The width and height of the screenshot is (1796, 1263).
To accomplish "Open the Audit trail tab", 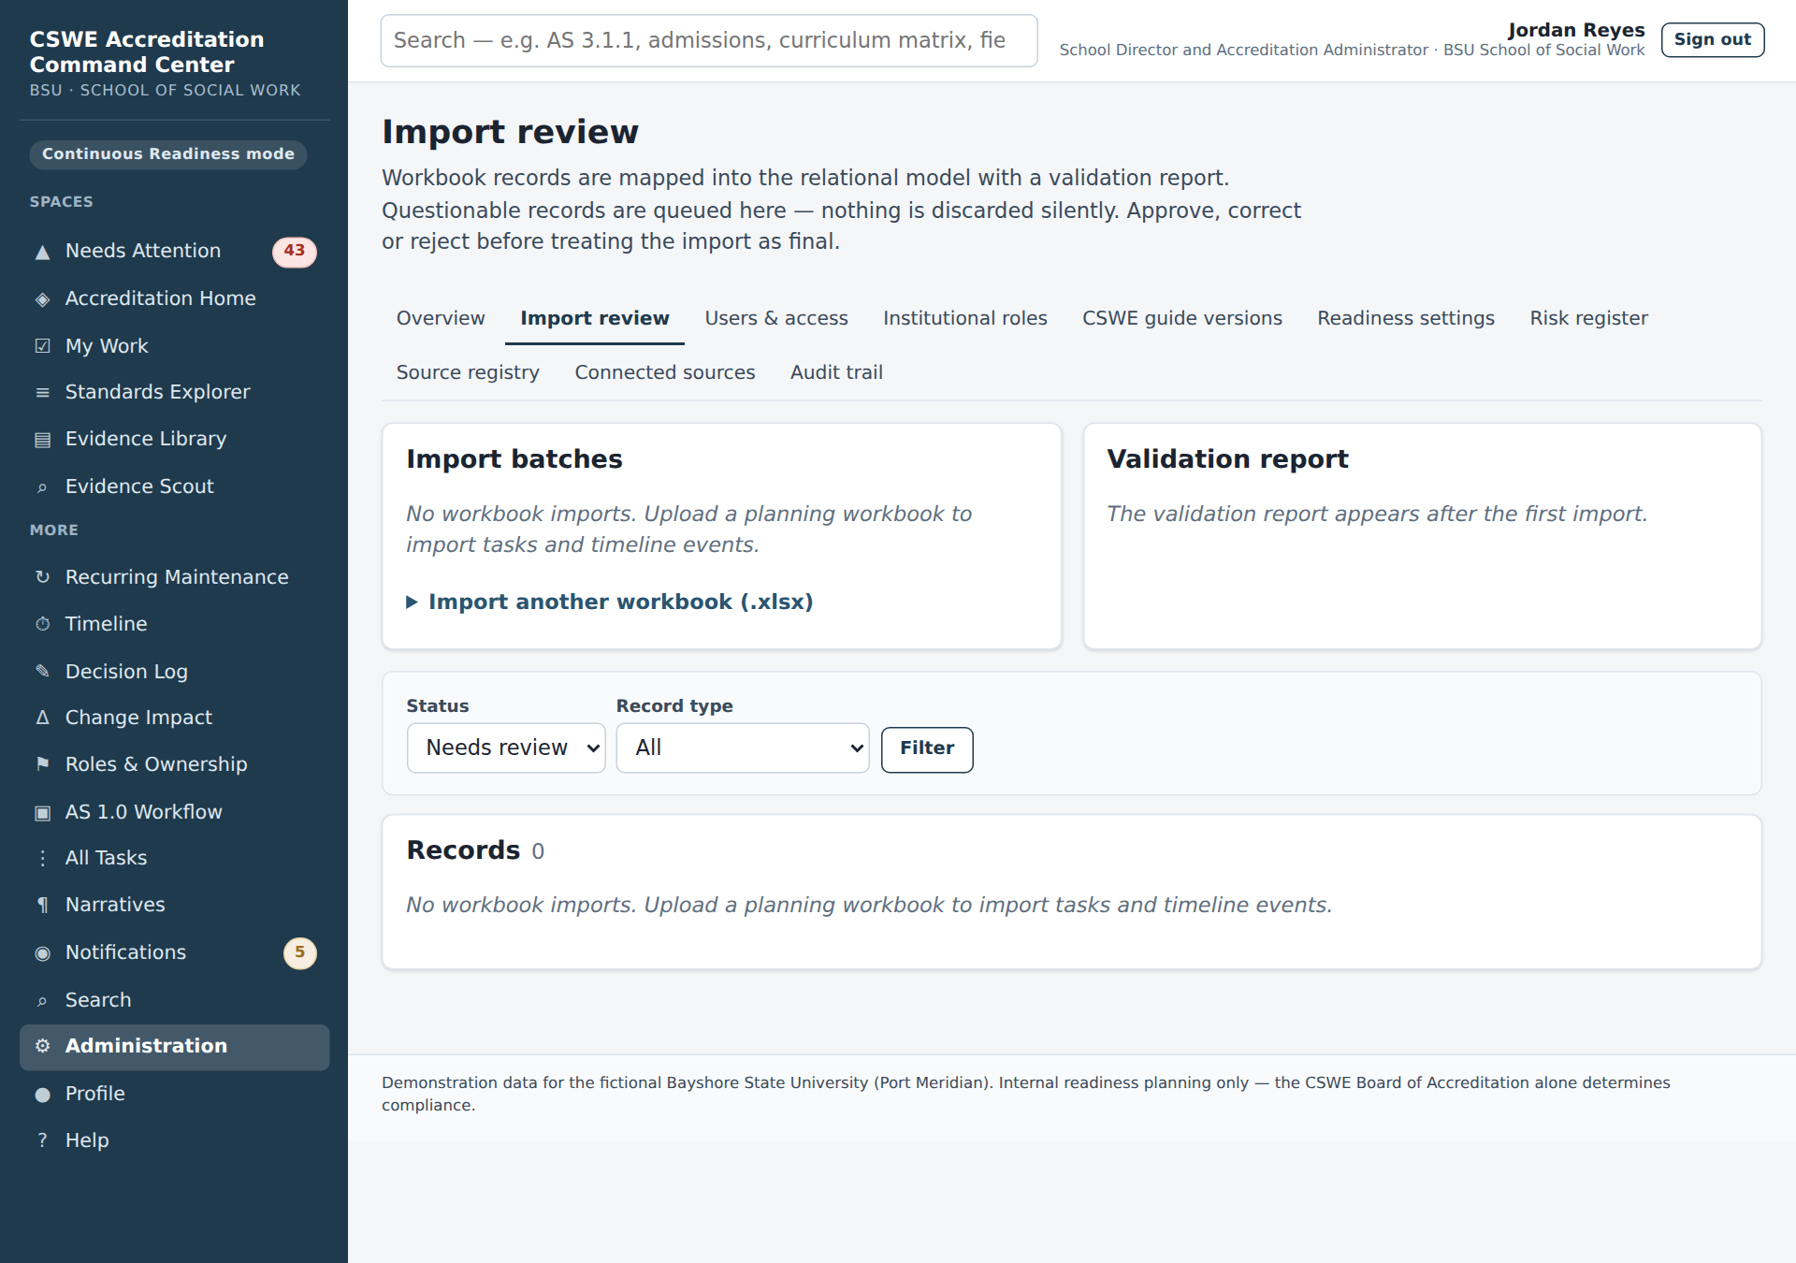I will click(x=836, y=373).
